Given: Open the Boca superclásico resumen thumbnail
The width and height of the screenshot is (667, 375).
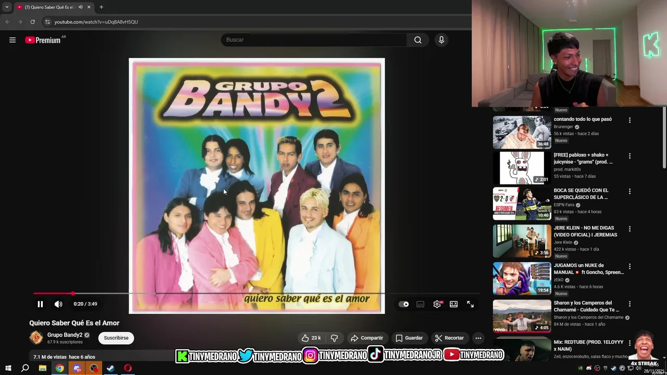Looking at the screenshot, I should [522, 204].
